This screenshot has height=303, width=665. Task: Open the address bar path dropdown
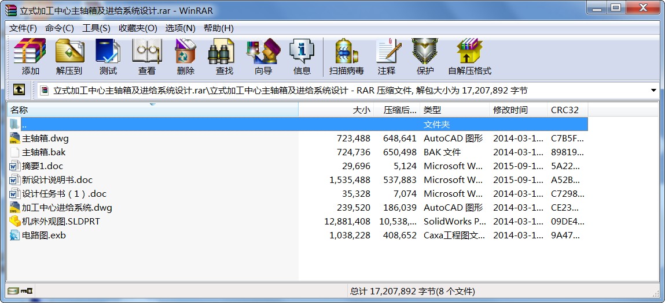(653, 90)
